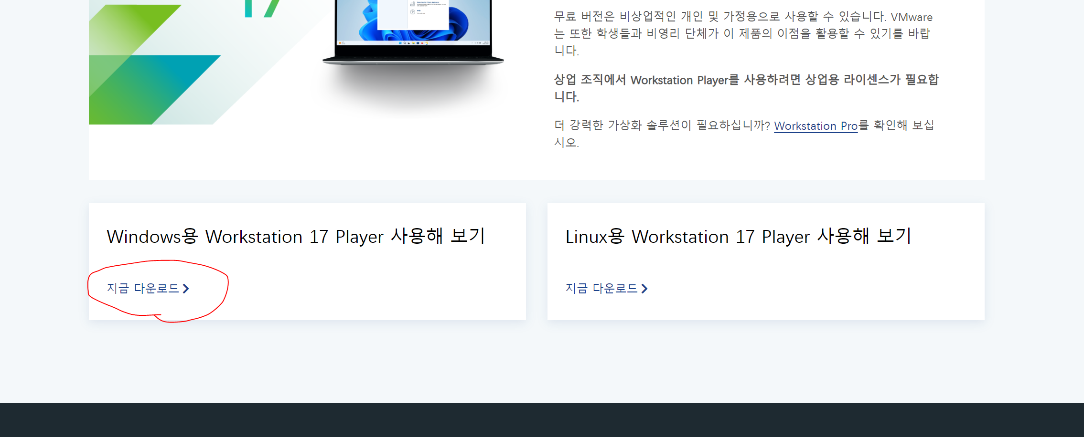This screenshot has height=437, width=1084.
Task: Click bold text about commercial license requirement
Action: point(746,88)
